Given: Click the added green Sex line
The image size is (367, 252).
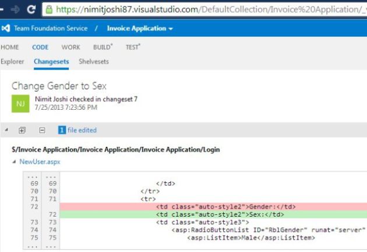Looking at the screenshot, I should pos(213,214).
